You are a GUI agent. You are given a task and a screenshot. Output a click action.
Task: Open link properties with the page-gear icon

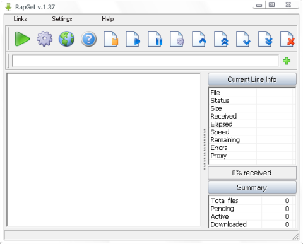[x=177, y=39]
